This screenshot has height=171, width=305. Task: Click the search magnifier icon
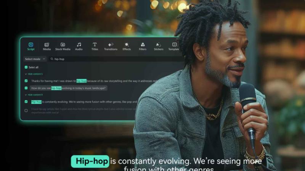coord(52,59)
